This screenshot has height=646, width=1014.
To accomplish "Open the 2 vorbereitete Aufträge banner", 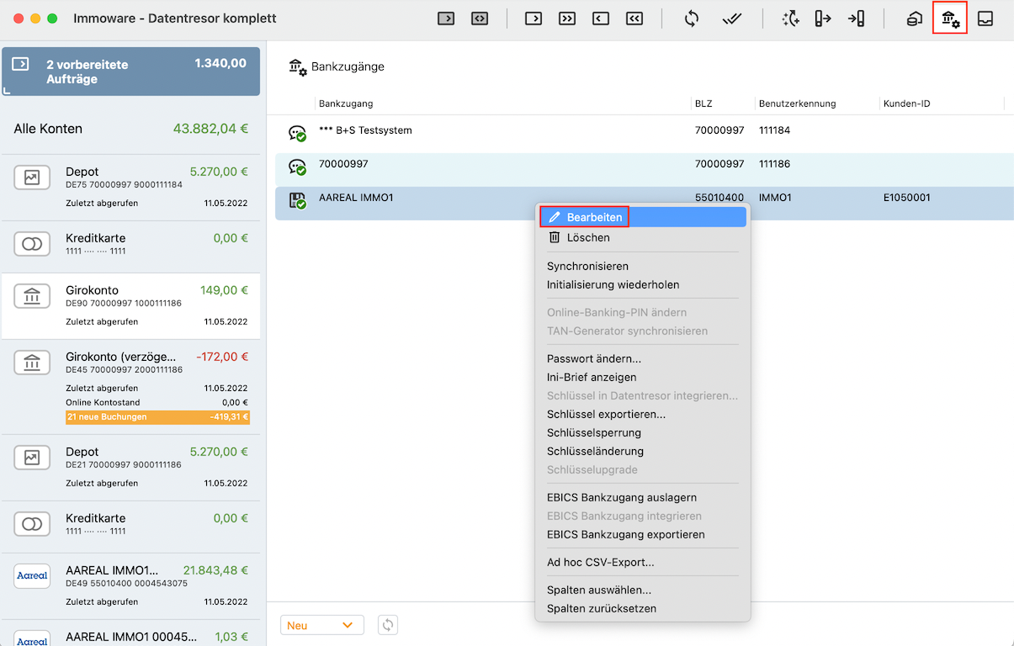I will pos(130,71).
